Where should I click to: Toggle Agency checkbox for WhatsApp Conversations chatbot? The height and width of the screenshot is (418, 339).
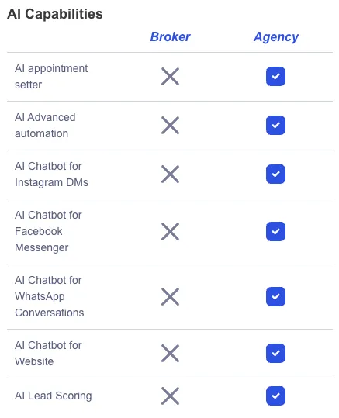point(275,296)
